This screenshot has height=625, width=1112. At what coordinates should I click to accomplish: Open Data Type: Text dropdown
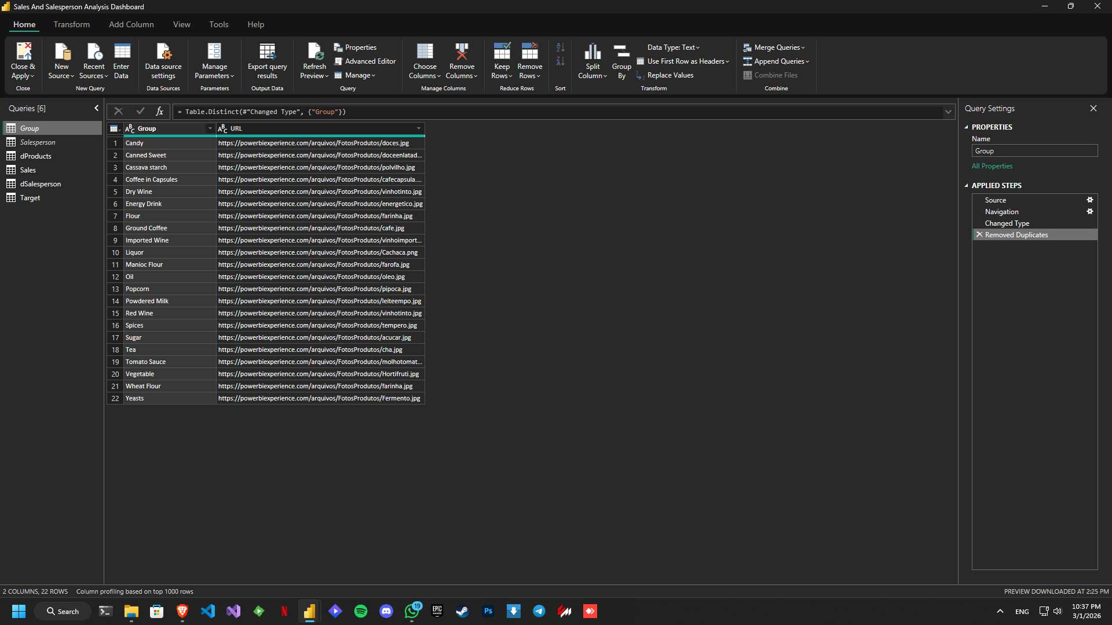673,47
